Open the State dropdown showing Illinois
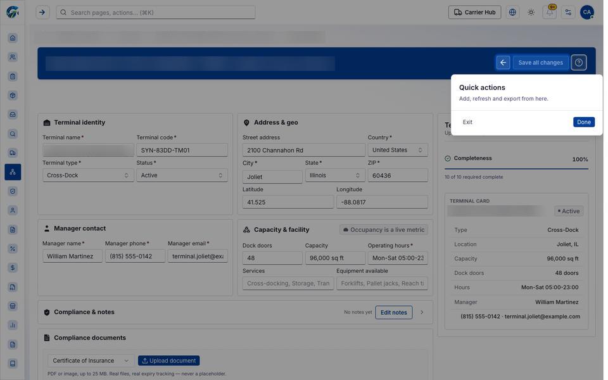The image size is (608, 380). click(x=335, y=175)
